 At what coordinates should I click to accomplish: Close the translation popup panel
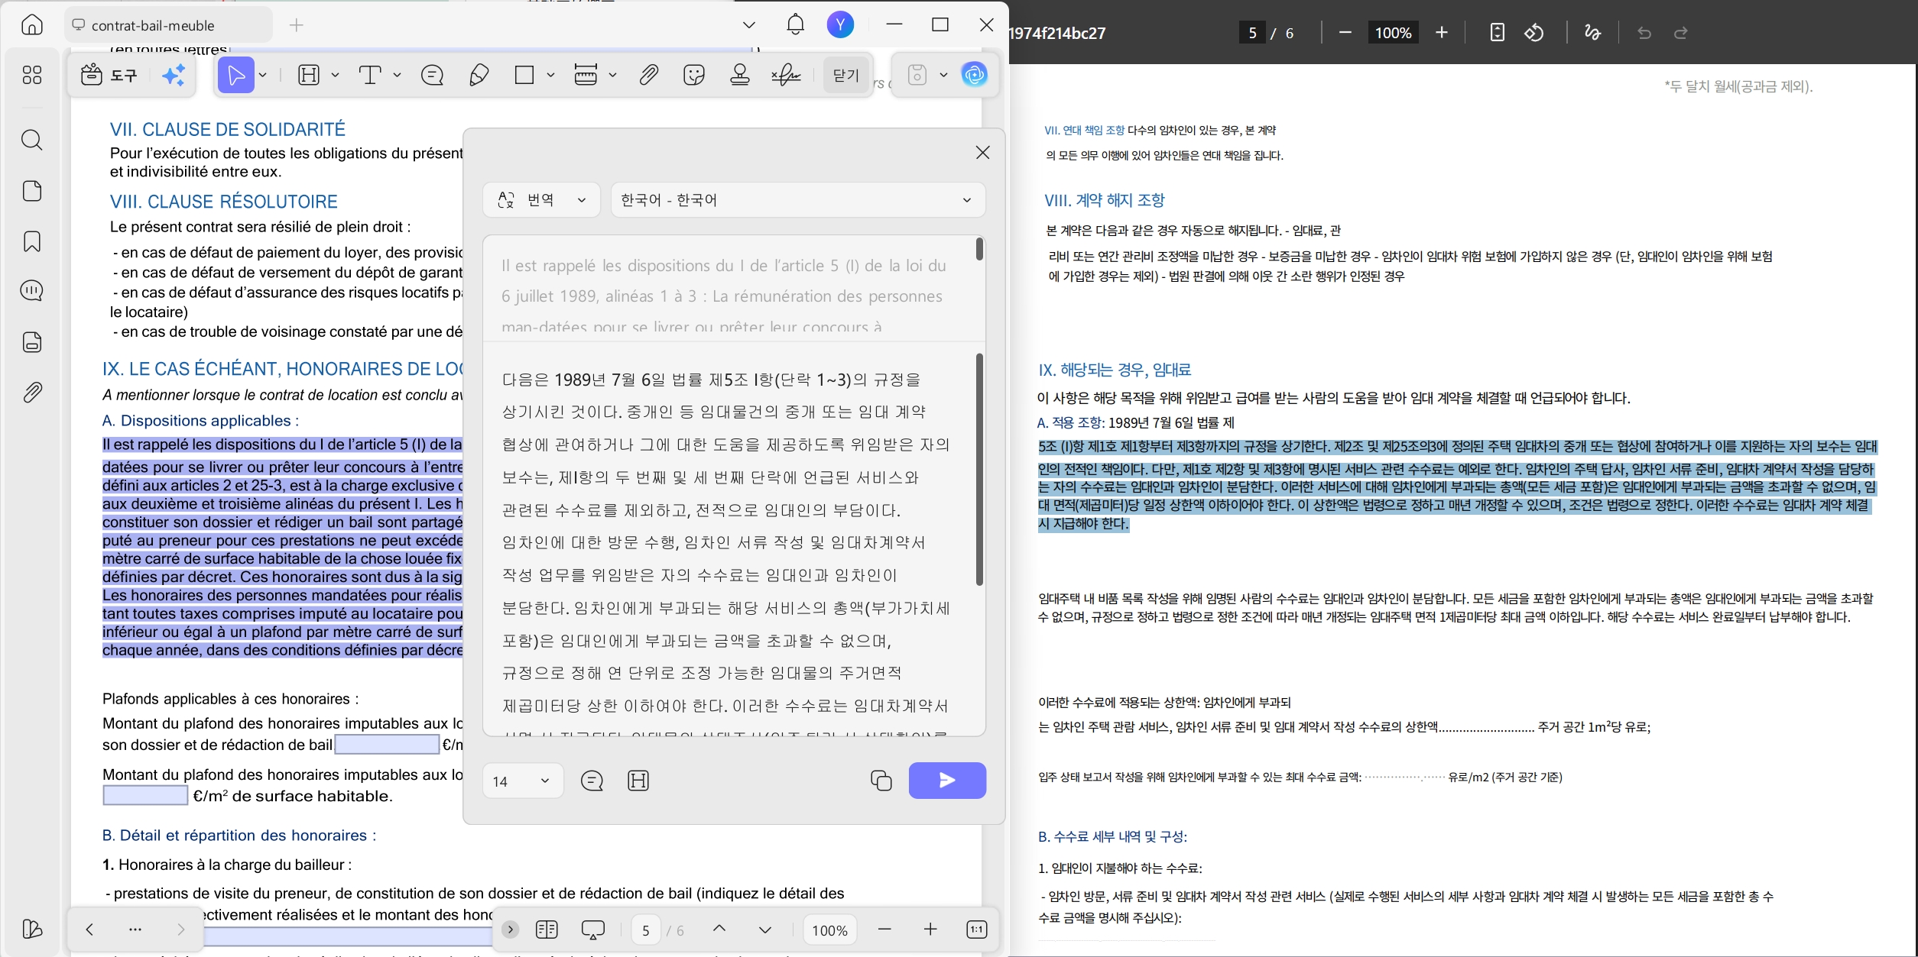[983, 153]
